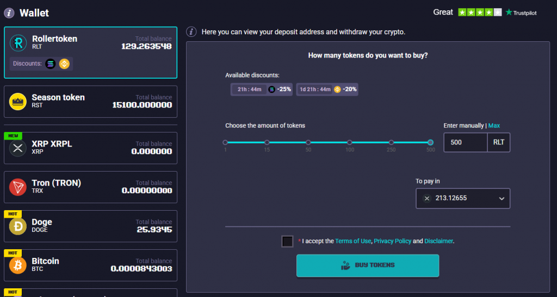Set token slider to 15

click(267, 142)
